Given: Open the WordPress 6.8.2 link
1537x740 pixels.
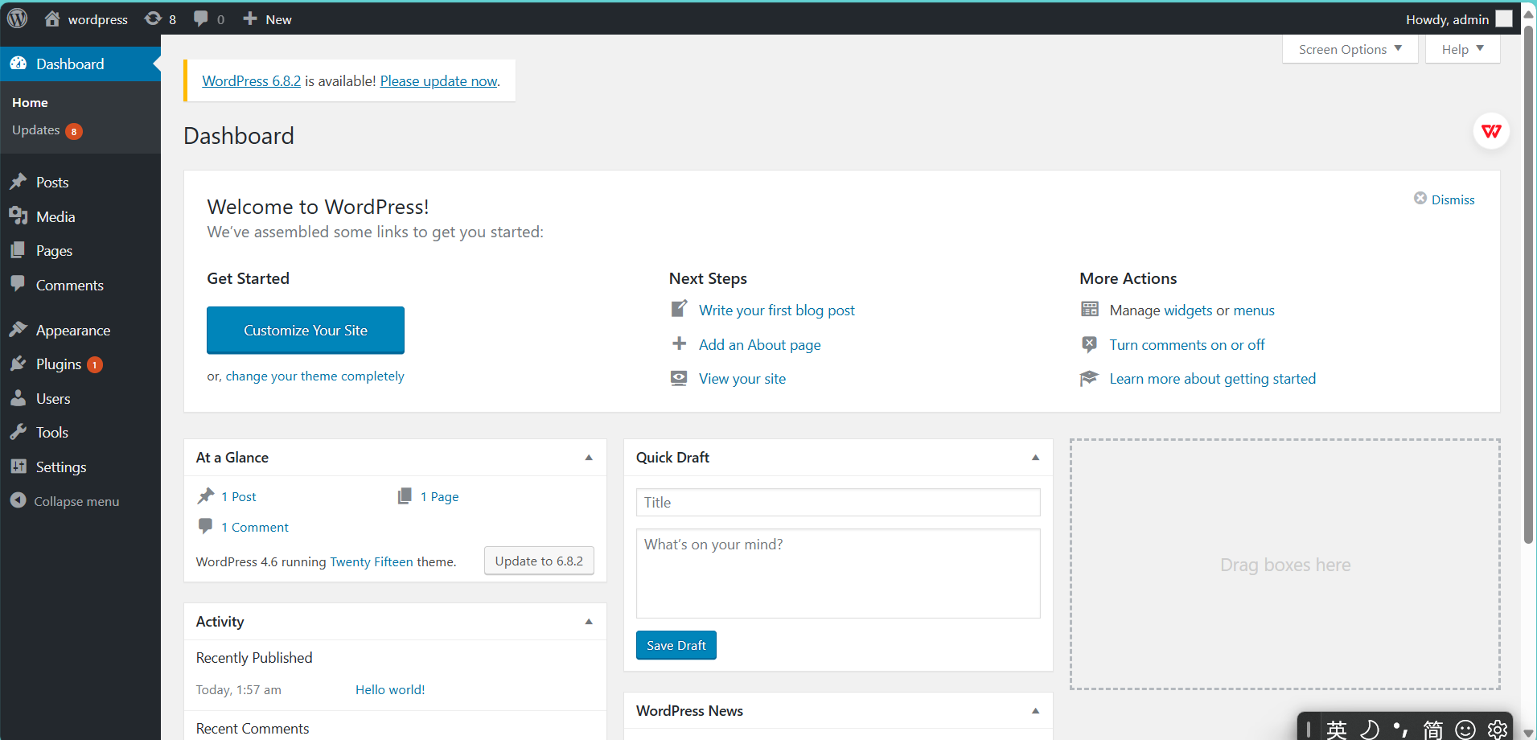Looking at the screenshot, I should coord(252,80).
